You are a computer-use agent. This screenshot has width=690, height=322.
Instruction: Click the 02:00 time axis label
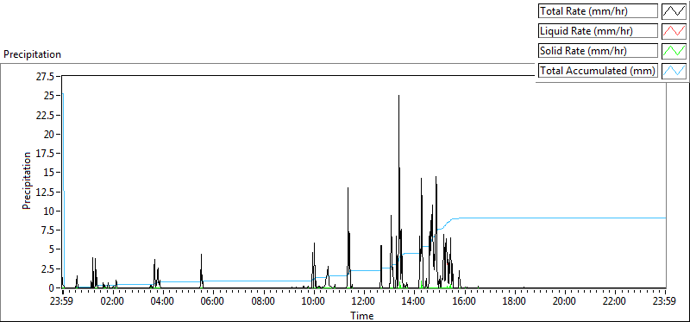(x=112, y=302)
